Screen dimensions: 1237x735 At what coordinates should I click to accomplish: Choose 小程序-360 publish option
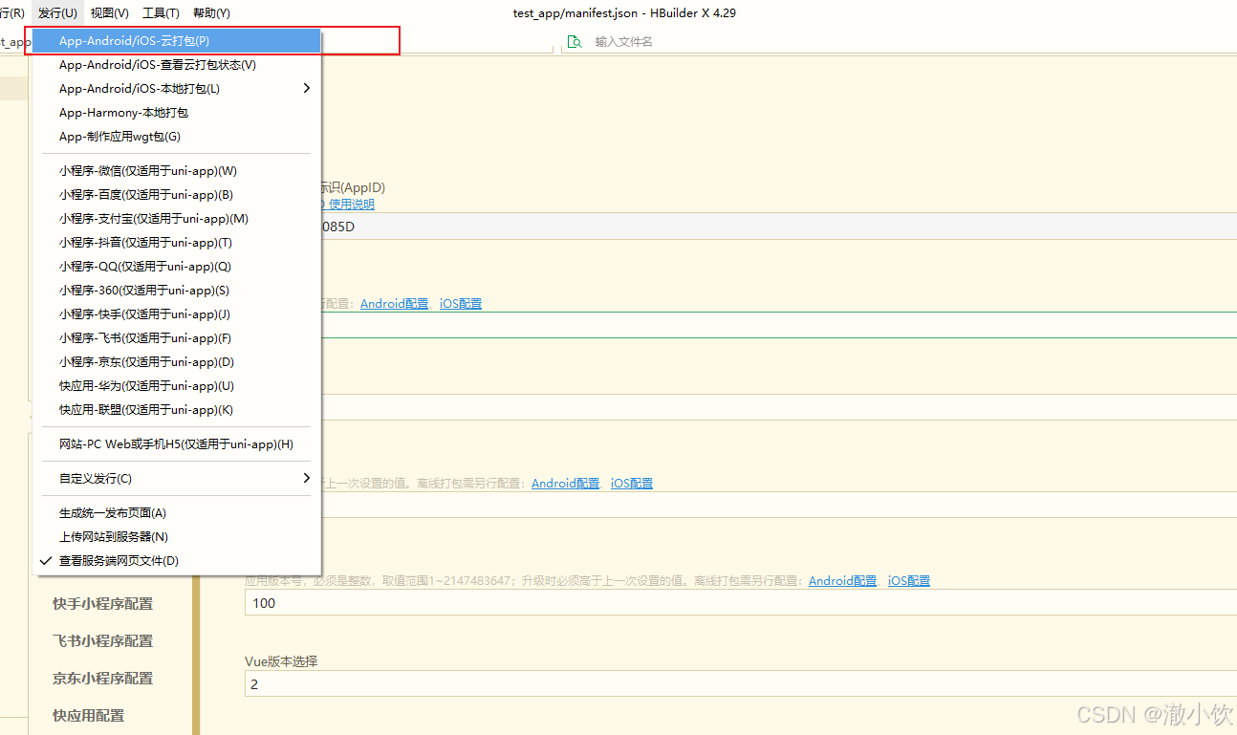tap(177, 291)
